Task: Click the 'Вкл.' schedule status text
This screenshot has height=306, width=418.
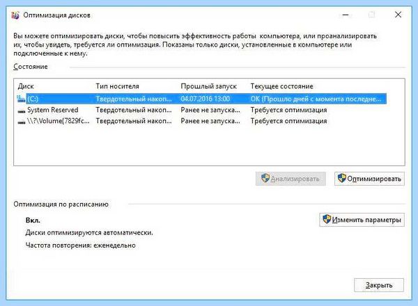Action: pyautogui.click(x=33, y=220)
